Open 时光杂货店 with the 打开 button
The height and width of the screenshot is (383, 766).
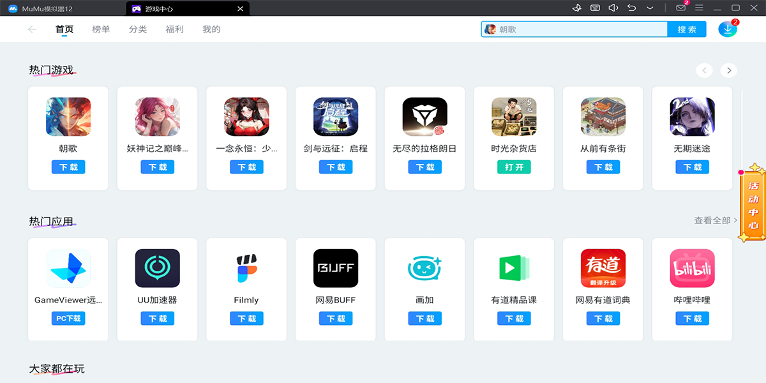(514, 167)
